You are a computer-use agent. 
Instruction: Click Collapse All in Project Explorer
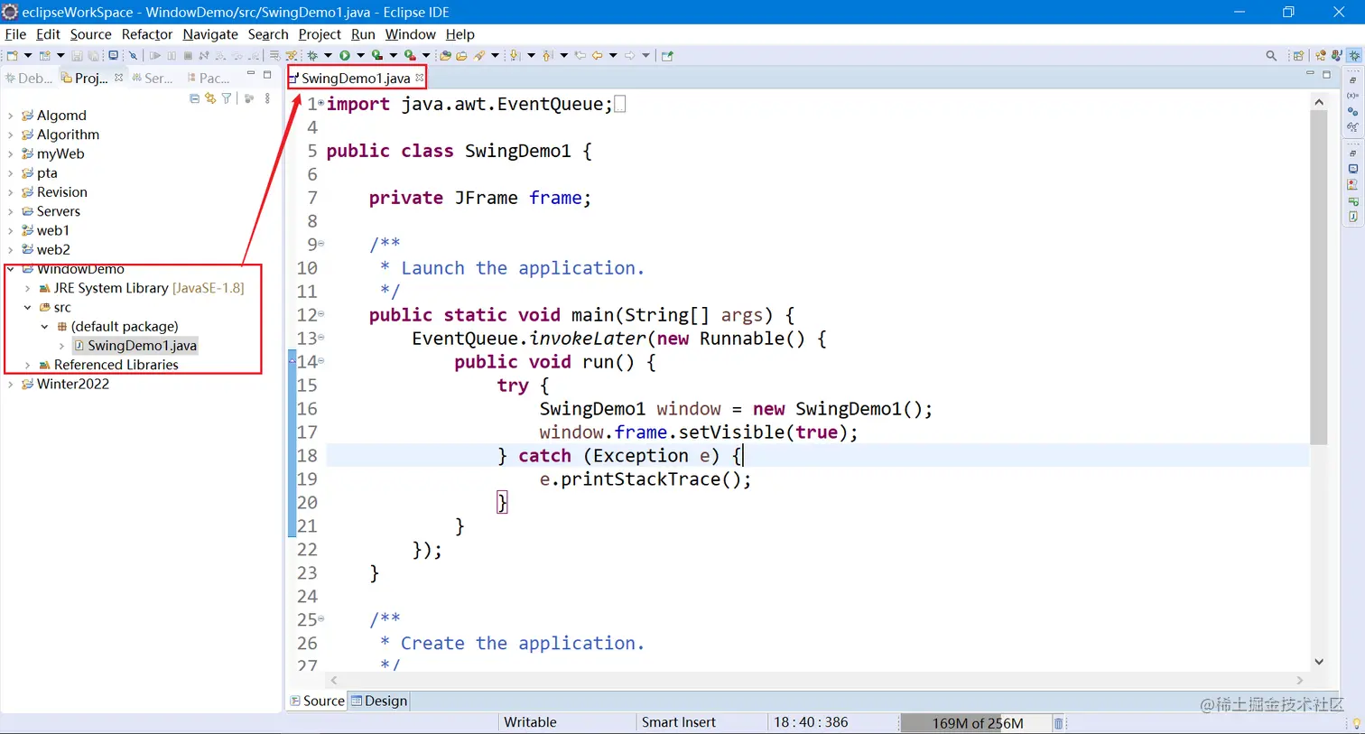pyautogui.click(x=194, y=98)
